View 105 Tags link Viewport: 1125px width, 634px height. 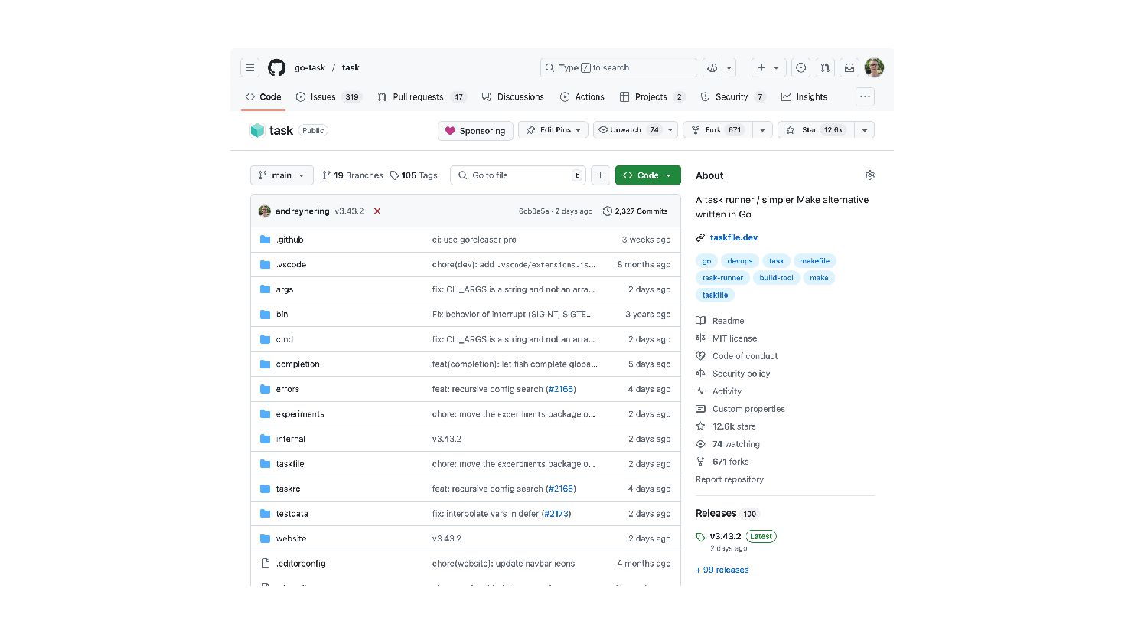(x=413, y=175)
